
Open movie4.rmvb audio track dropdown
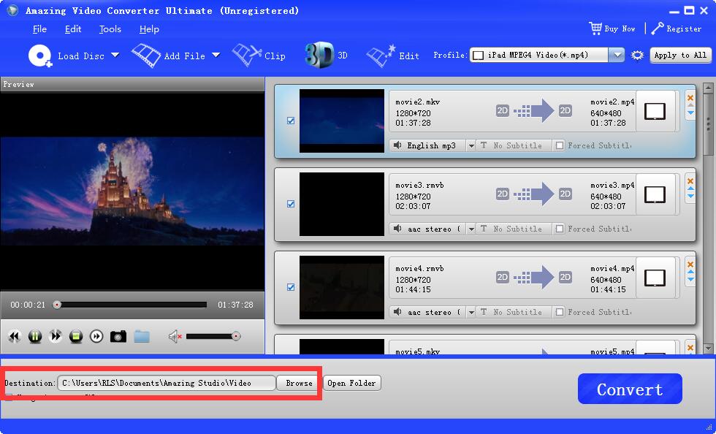pos(471,312)
